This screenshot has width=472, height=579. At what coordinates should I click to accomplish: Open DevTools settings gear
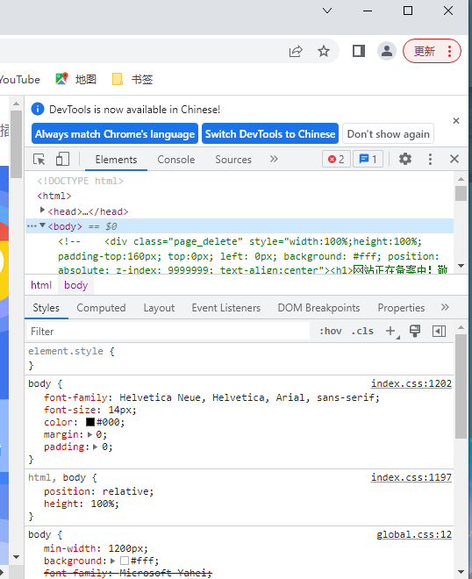[405, 159]
